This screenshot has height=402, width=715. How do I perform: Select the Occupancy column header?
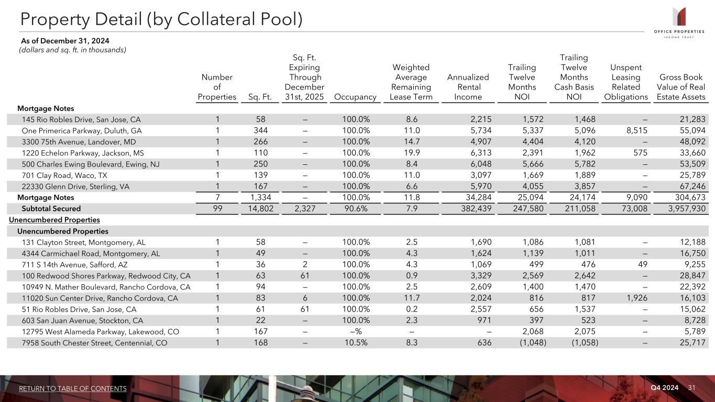coord(356,97)
